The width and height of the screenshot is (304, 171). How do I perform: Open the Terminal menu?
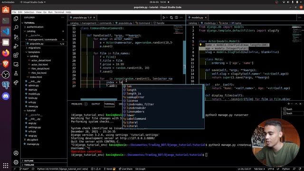(59, 12)
